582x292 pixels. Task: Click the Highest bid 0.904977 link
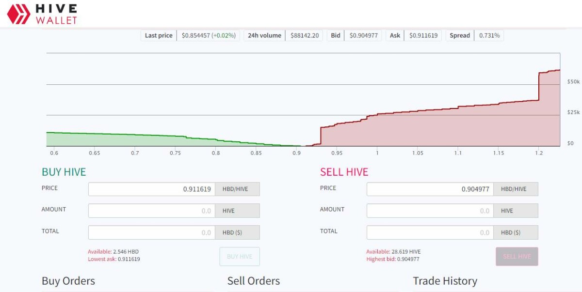coord(393,259)
